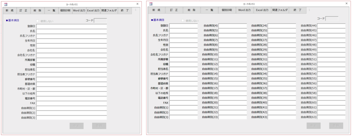Click 所属部署 field in left window
Viewport: 352px width, 136px height.
pos(71,60)
